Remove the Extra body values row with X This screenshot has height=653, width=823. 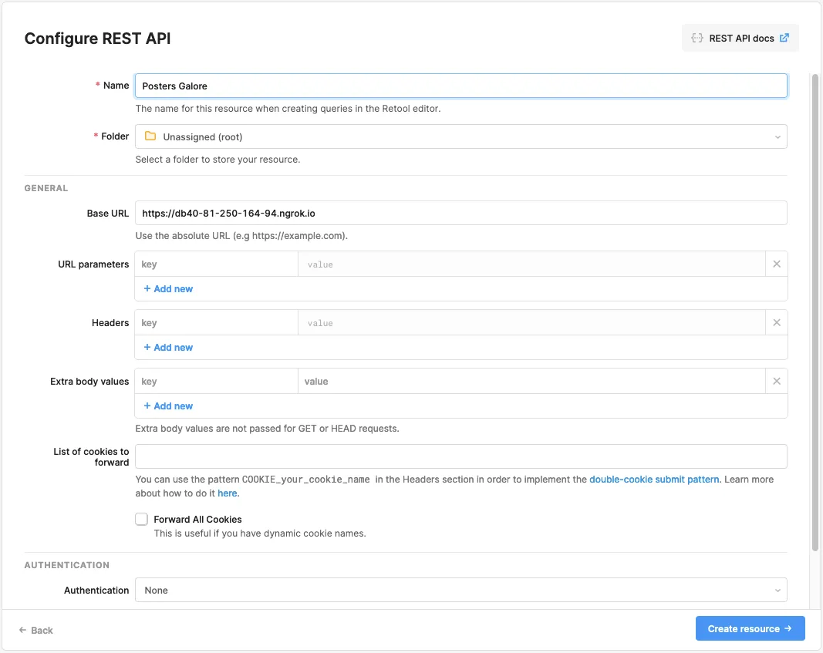coord(776,382)
